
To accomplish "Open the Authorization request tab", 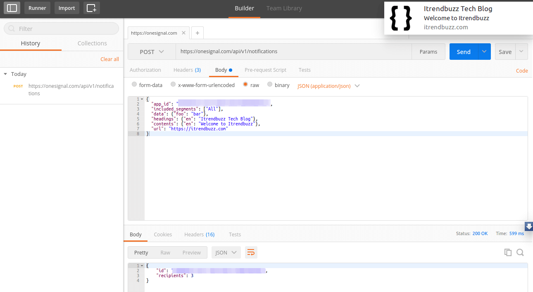I will (x=145, y=70).
